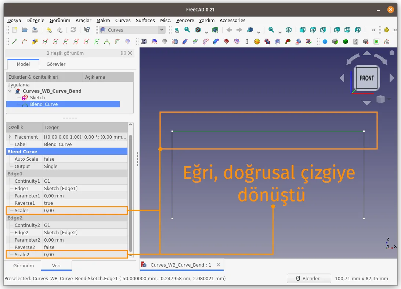Collapse the Curves_WB_Curve_Bend tree node
The height and width of the screenshot is (289, 401).
coord(10,91)
